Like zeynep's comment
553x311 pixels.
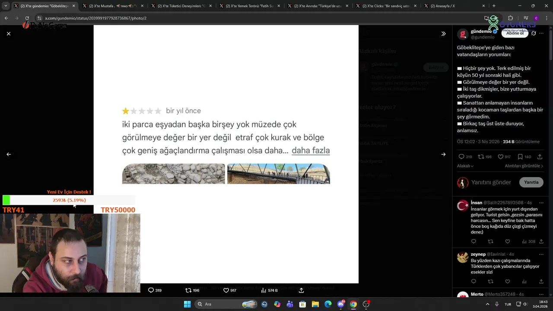tap(508, 282)
